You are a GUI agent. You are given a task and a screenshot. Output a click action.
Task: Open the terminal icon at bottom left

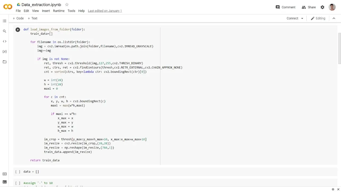[5, 182]
